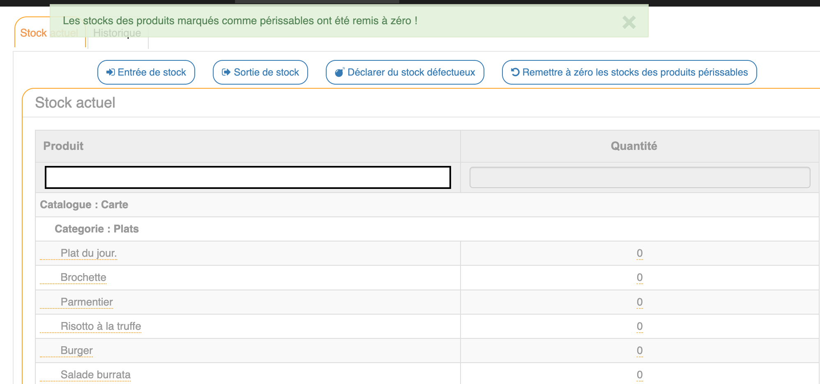This screenshot has width=820, height=384.
Task: Open the Risotto à la truffe link
Action: tap(101, 326)
